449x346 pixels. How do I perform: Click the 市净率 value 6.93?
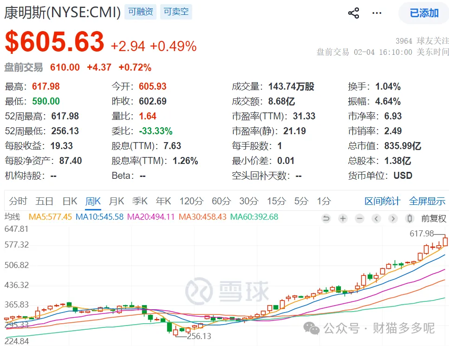(x=393, y=116)
